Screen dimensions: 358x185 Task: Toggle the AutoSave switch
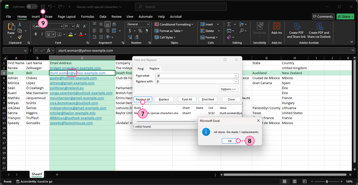point(32,7)
